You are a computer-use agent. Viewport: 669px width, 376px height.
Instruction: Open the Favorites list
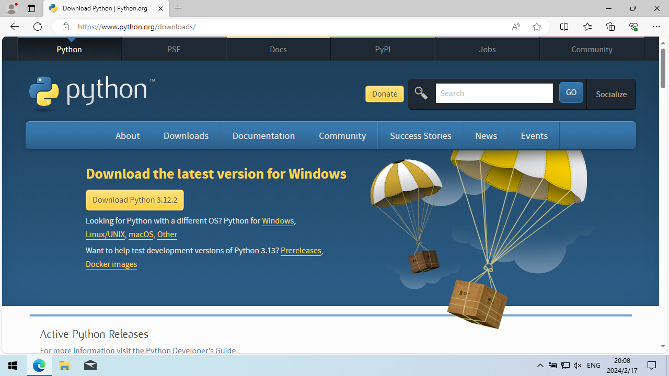(x=587, y=27)
